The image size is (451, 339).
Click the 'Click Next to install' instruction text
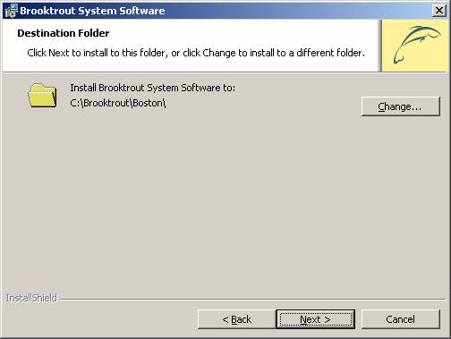tap(196, 53)
